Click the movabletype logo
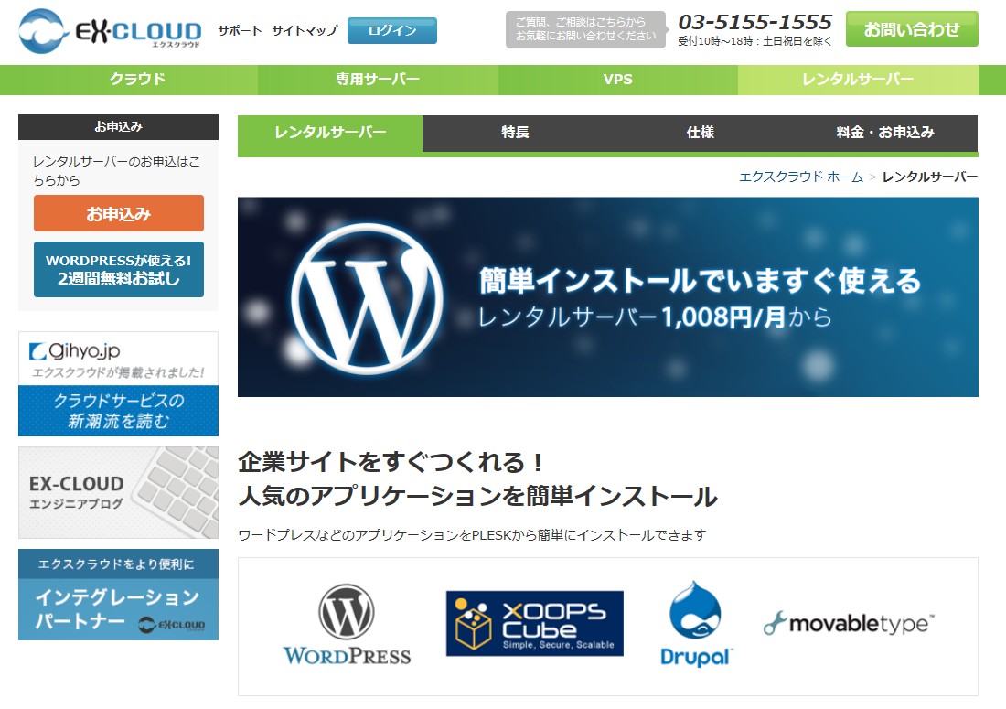 (x=848, y=623)
